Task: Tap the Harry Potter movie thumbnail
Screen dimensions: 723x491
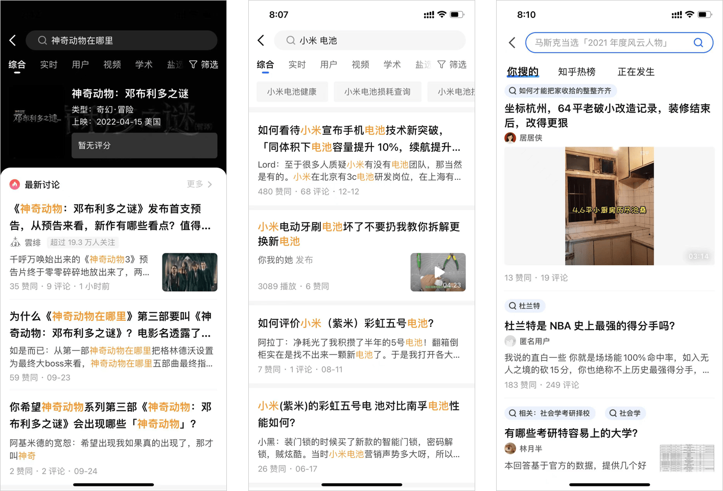Action: click(x=190, y=272)
